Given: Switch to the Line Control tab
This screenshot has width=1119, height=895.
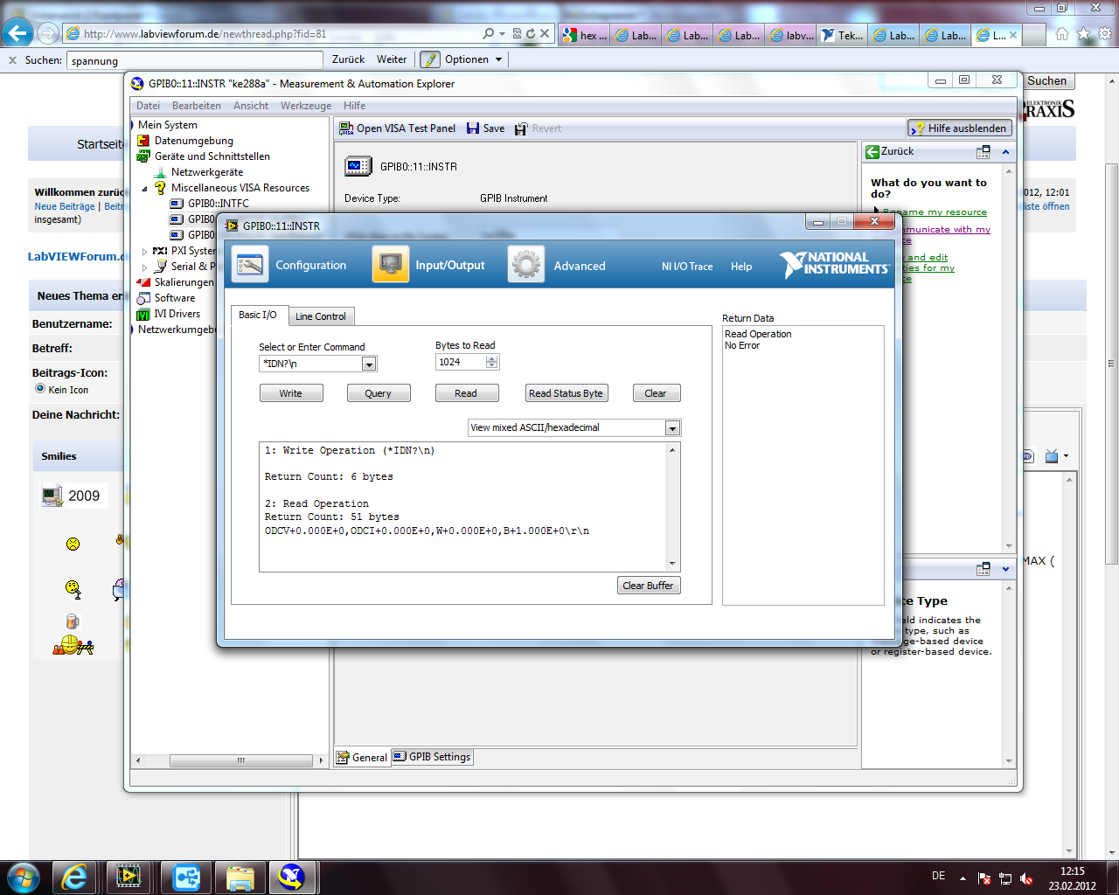Looking at the screenshot, I should (320, 316).
